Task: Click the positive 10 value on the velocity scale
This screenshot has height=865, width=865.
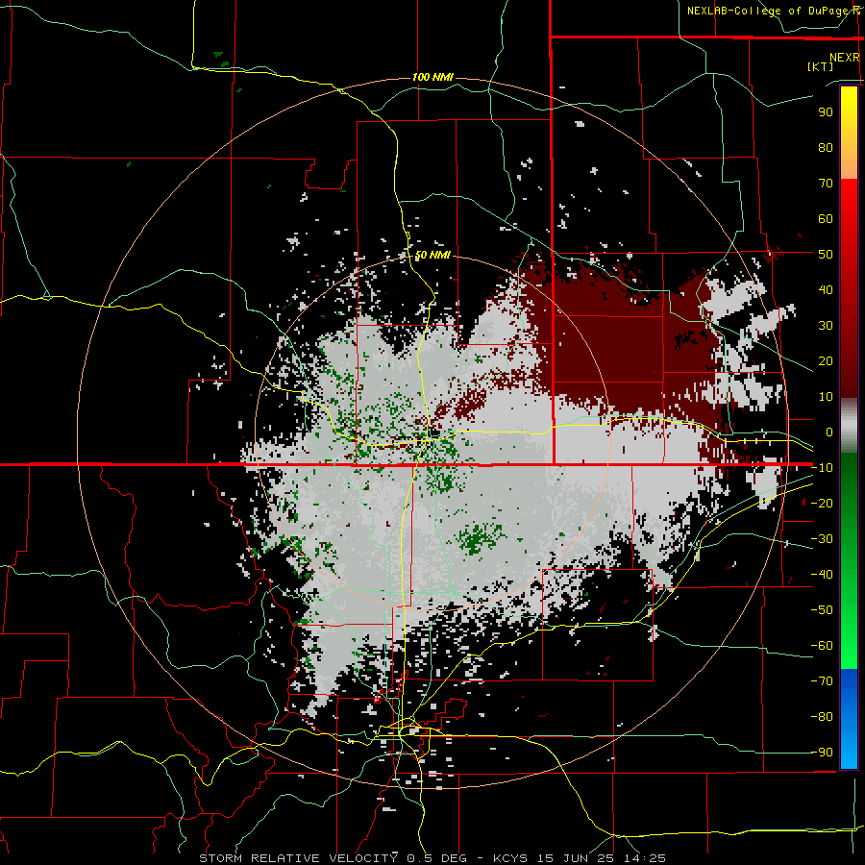Action: (x=826, y=397)
